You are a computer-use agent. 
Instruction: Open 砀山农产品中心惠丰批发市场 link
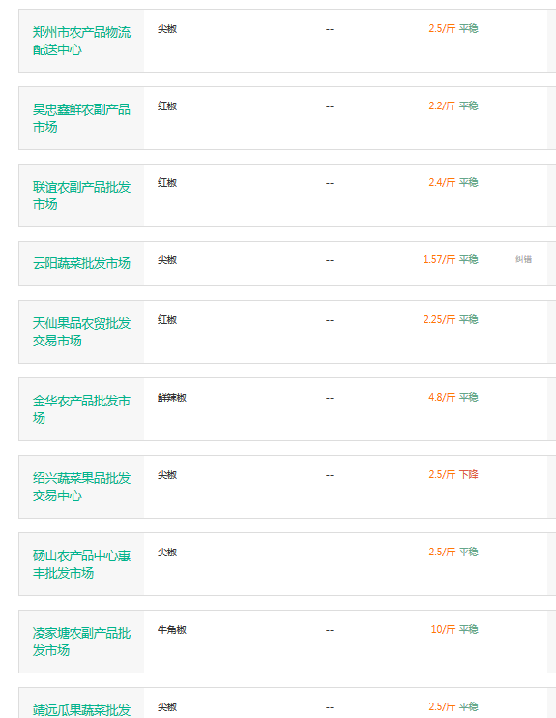[81, 564]
